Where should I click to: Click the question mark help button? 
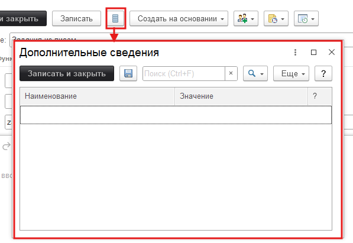pos(323,73)
